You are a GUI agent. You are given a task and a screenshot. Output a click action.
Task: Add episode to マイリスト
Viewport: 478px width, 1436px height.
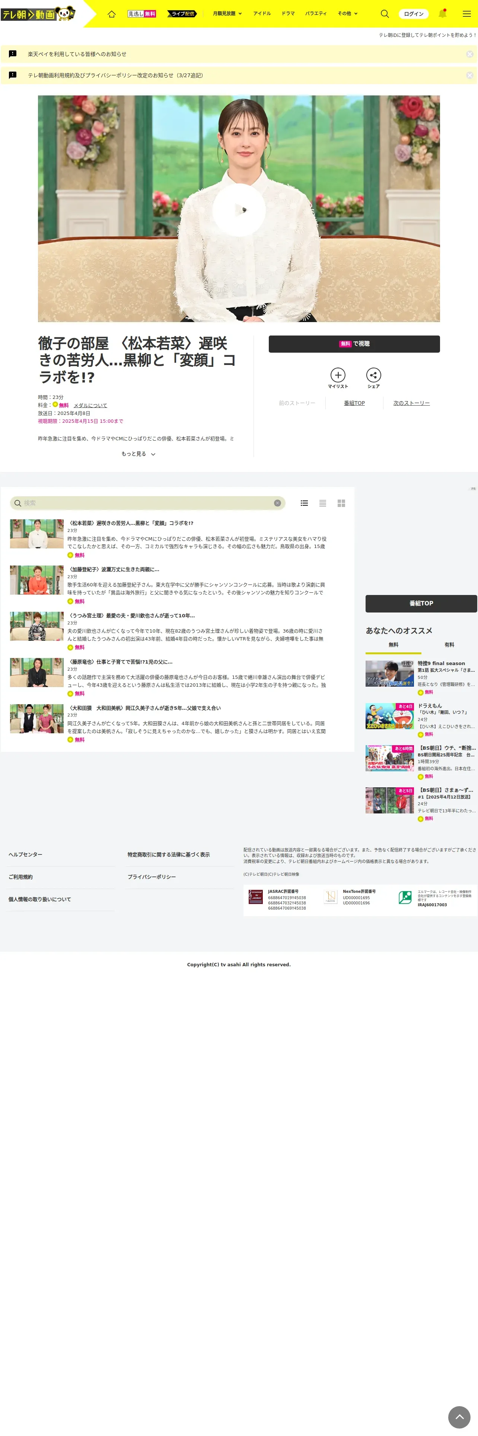pos(338,378)
